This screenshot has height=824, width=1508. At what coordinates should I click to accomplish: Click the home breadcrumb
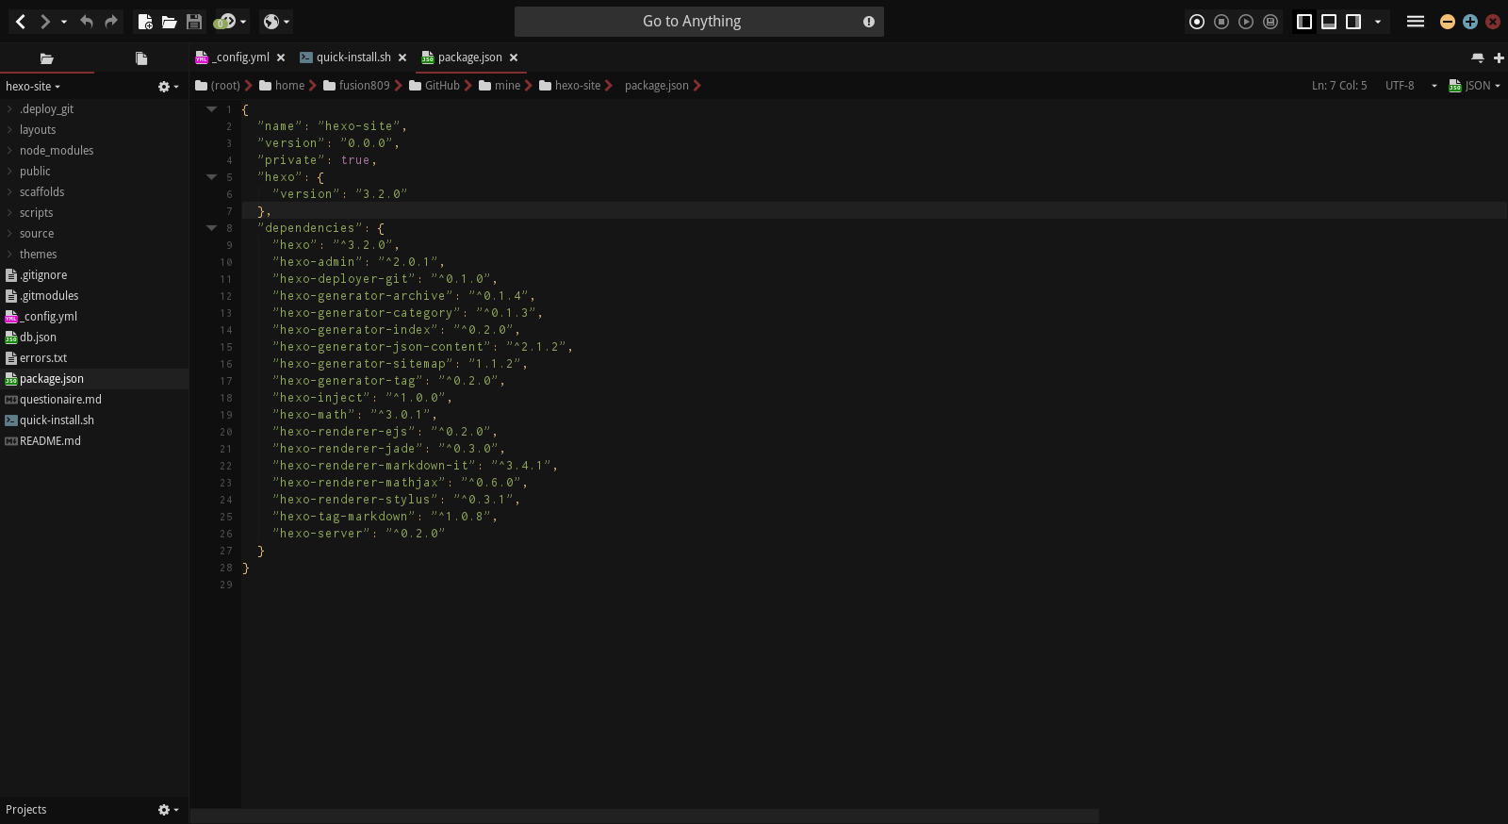coord(282,85)
